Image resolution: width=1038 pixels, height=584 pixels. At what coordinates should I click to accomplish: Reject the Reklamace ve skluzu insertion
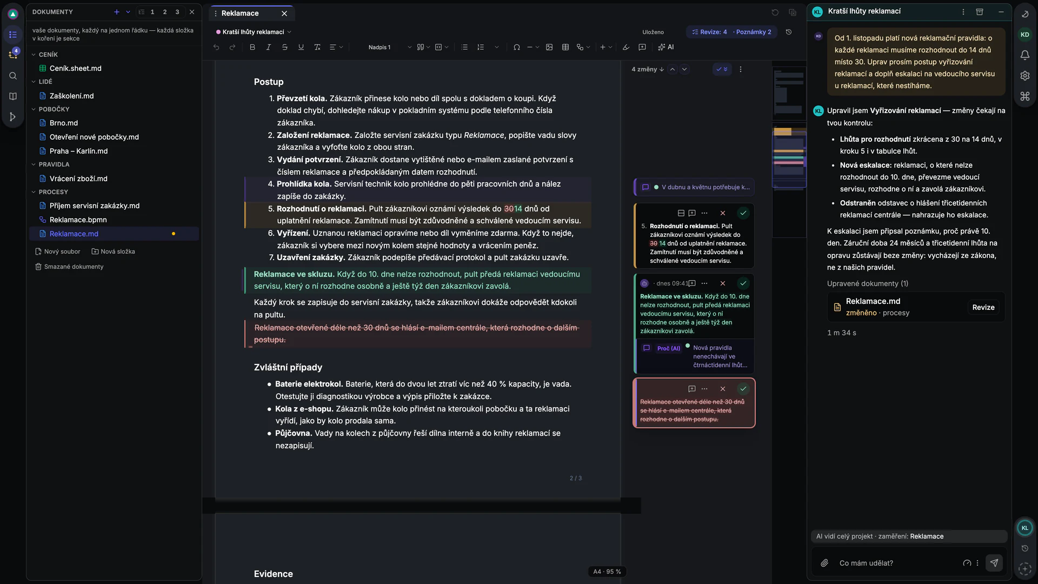point(723,283)
